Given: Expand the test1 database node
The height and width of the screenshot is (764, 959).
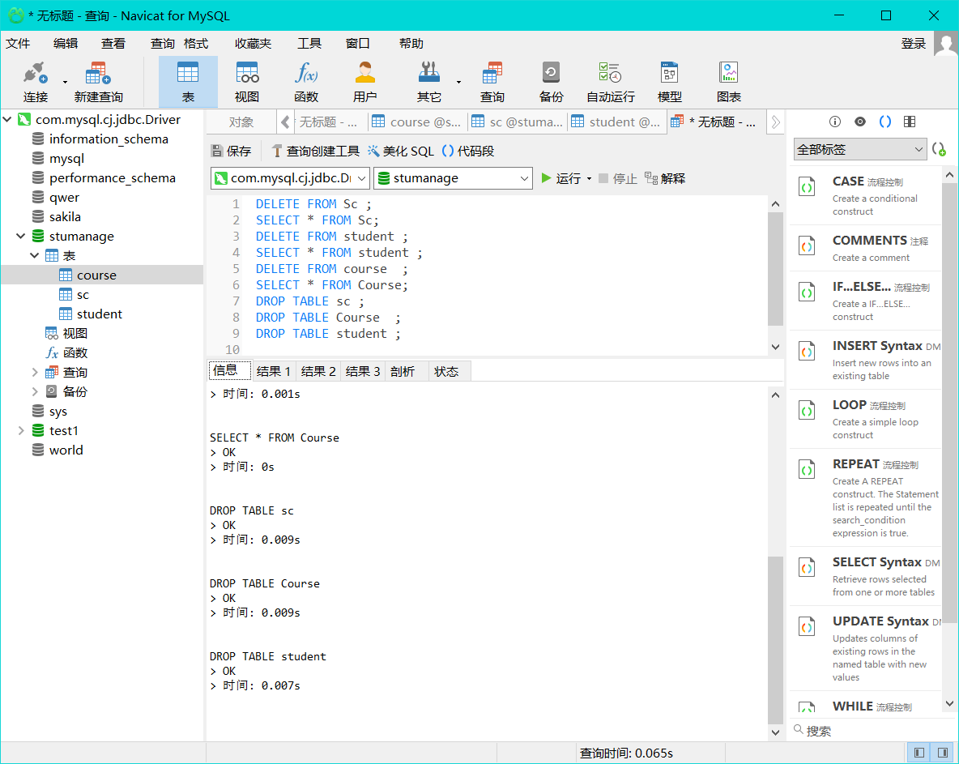Looking at the screenshot, I should click(x=21, y=431).
